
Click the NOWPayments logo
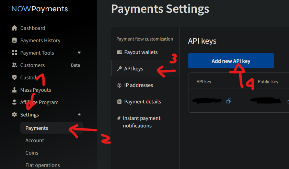39,9
